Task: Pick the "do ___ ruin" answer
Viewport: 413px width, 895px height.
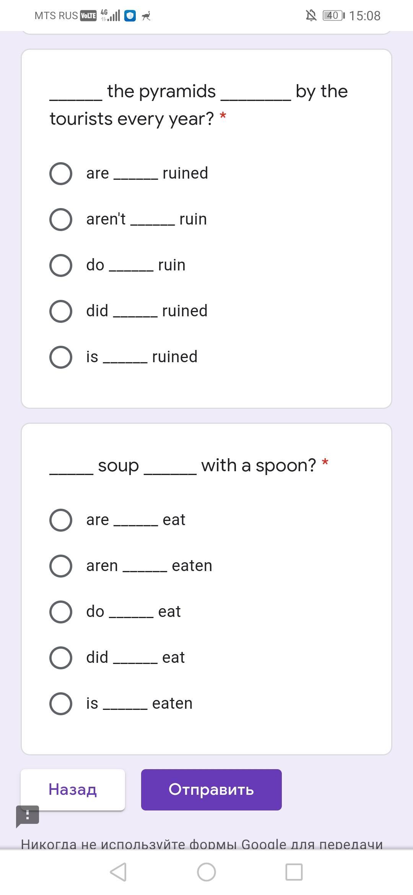Action: coord(61,265)
